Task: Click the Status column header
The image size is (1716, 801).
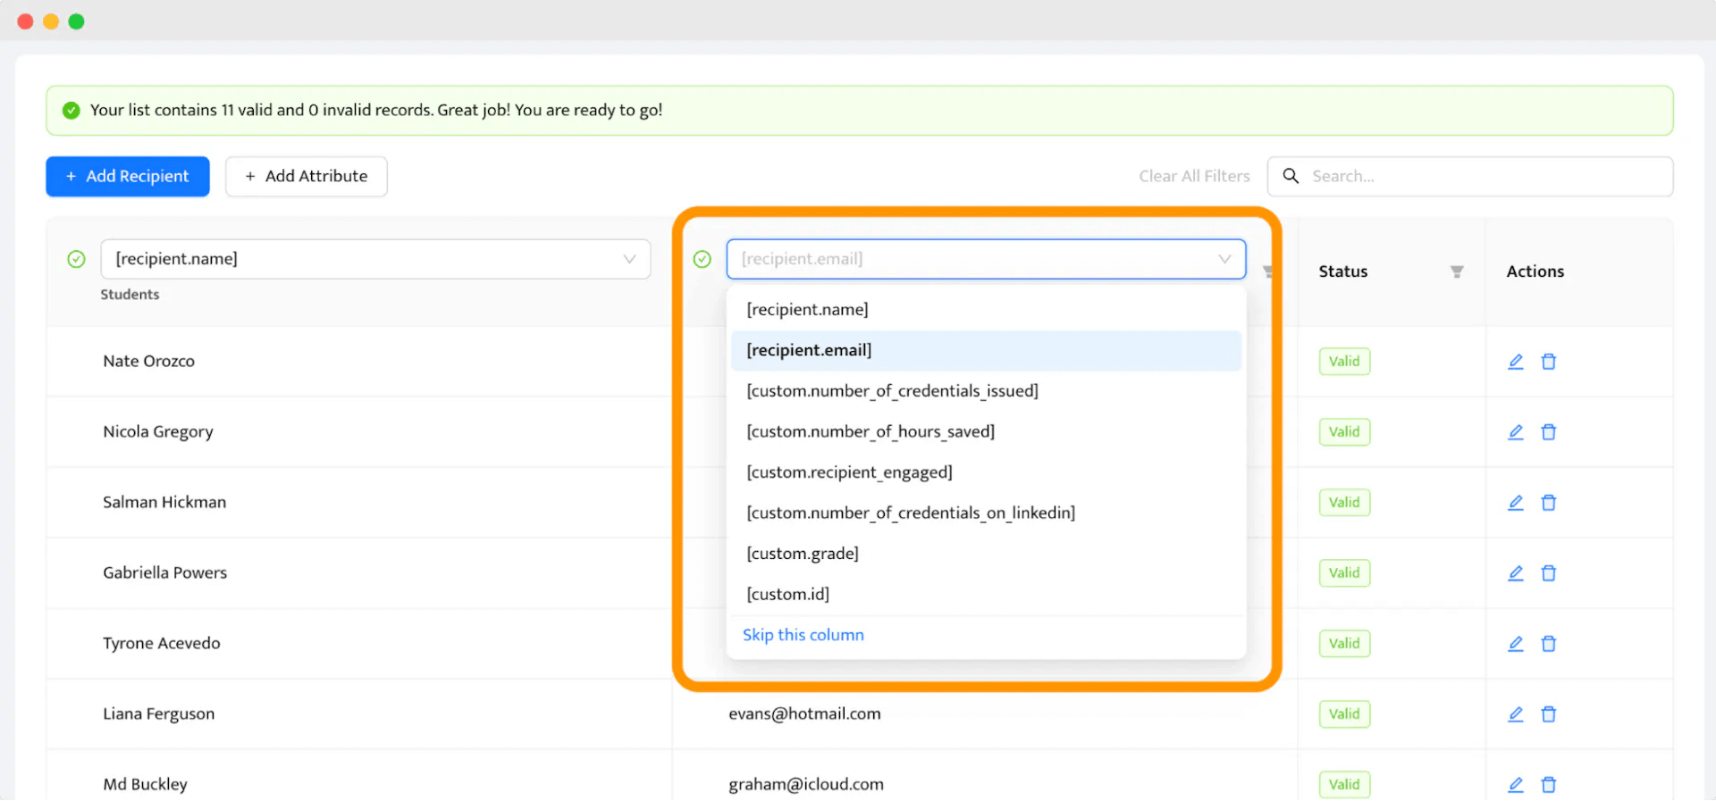Action: (x=1343, y=271)
